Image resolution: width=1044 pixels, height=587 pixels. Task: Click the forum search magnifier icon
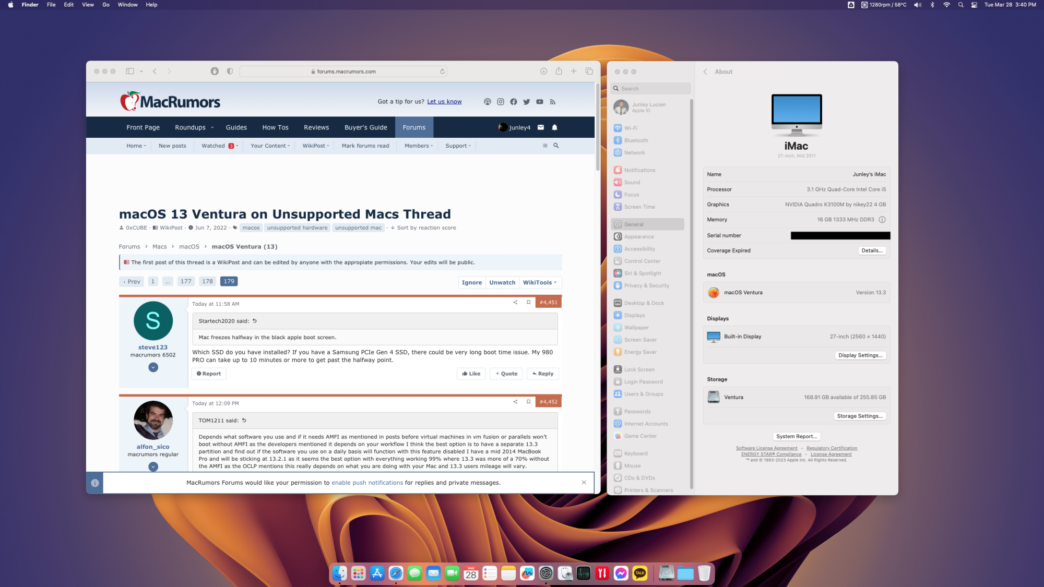pos(556,146)
